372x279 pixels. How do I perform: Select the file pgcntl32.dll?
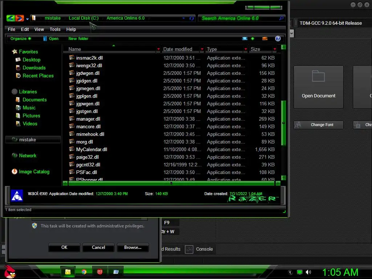click(88, 165)
